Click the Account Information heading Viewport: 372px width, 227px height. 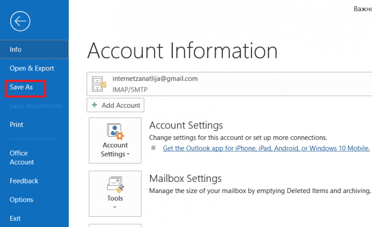point(182,50)
